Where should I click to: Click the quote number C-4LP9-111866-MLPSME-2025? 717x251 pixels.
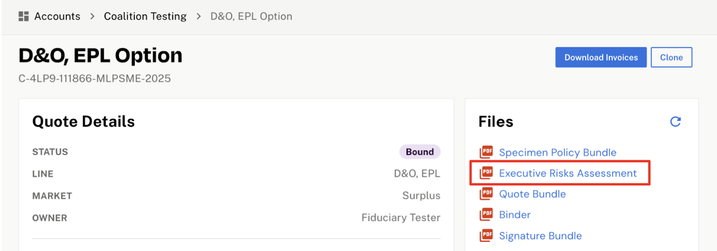[94, 79]
